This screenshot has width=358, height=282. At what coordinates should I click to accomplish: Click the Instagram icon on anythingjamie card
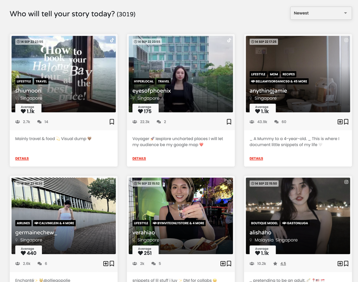[x=346, y=40]
